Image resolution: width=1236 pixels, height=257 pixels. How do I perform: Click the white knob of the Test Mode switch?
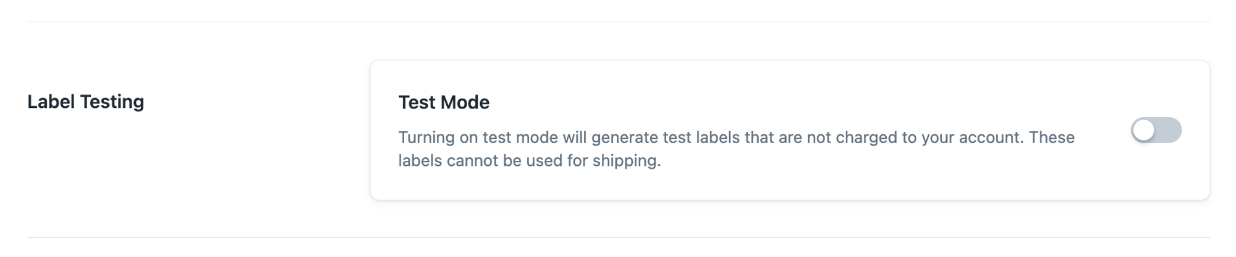click(x=1144, y=130)
